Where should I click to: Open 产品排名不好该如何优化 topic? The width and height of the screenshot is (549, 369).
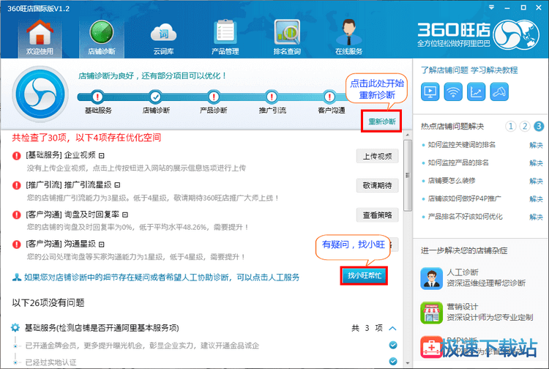pos(465,217)
